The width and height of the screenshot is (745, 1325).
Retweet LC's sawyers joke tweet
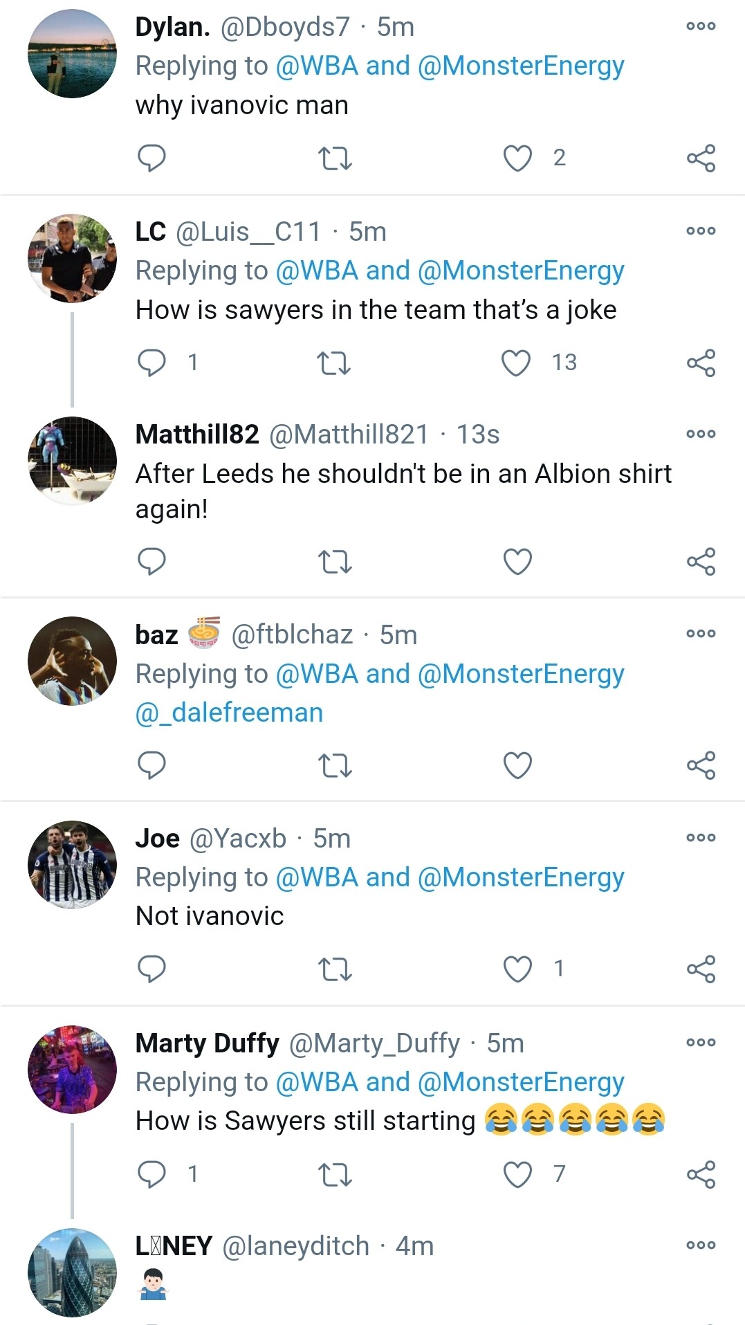tap(334, 363)
